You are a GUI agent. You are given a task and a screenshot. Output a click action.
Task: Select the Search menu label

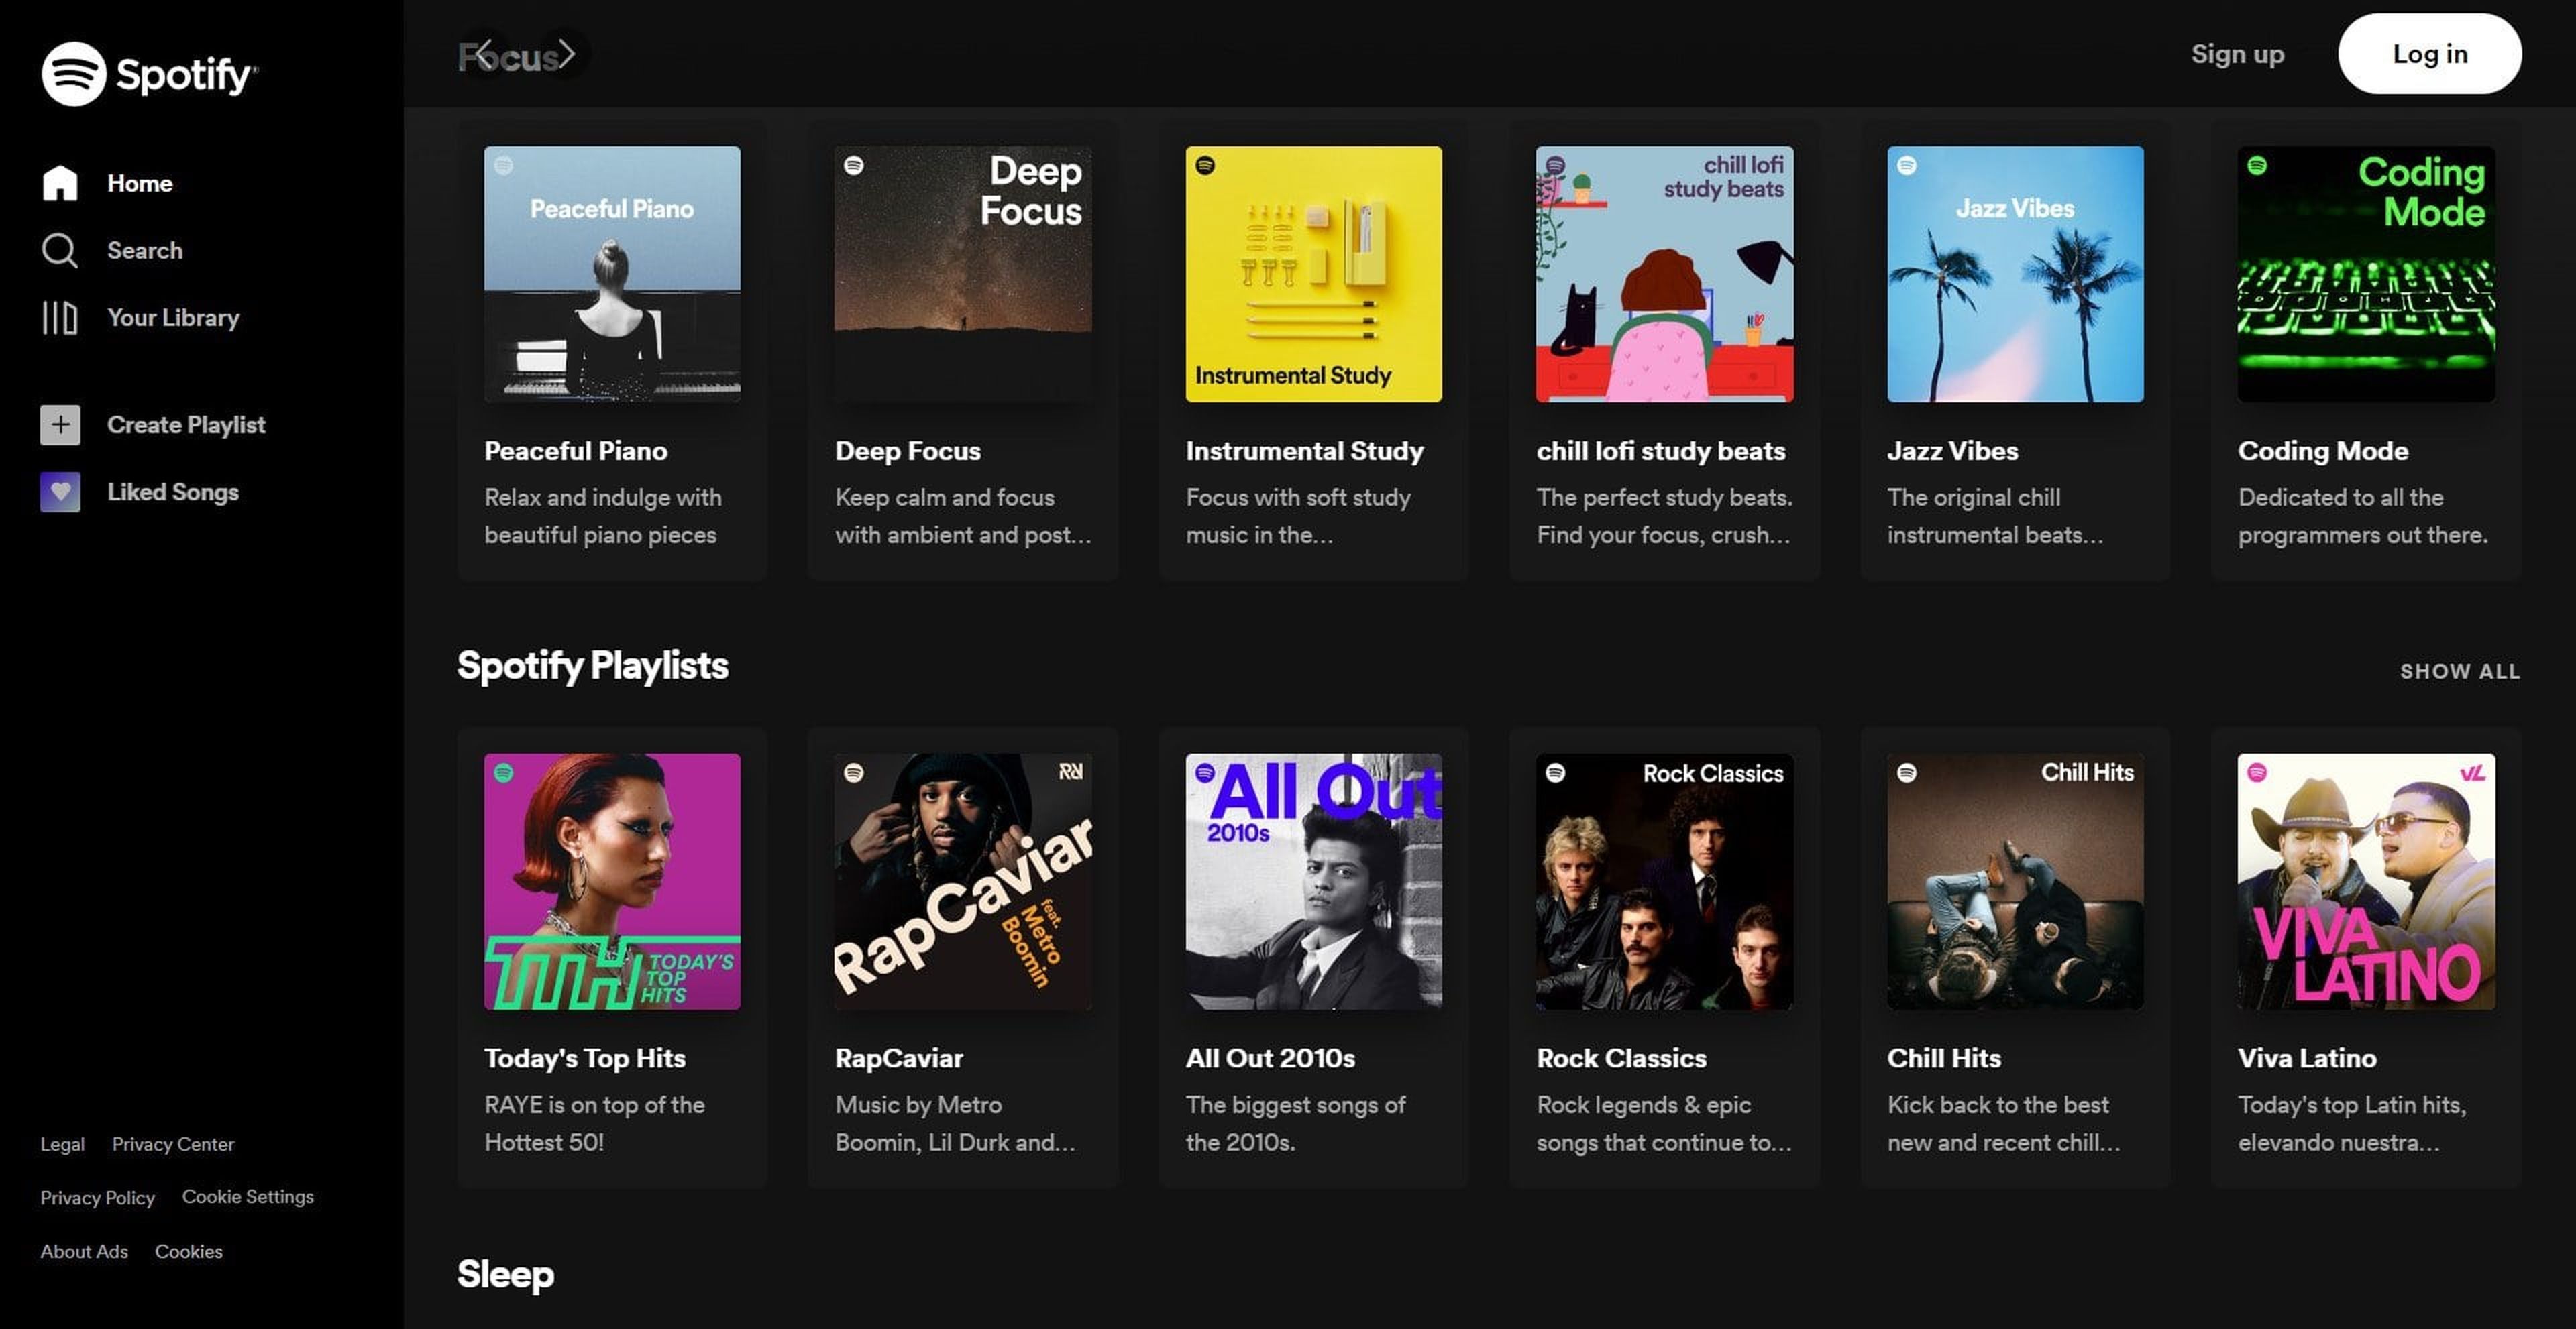145,251
